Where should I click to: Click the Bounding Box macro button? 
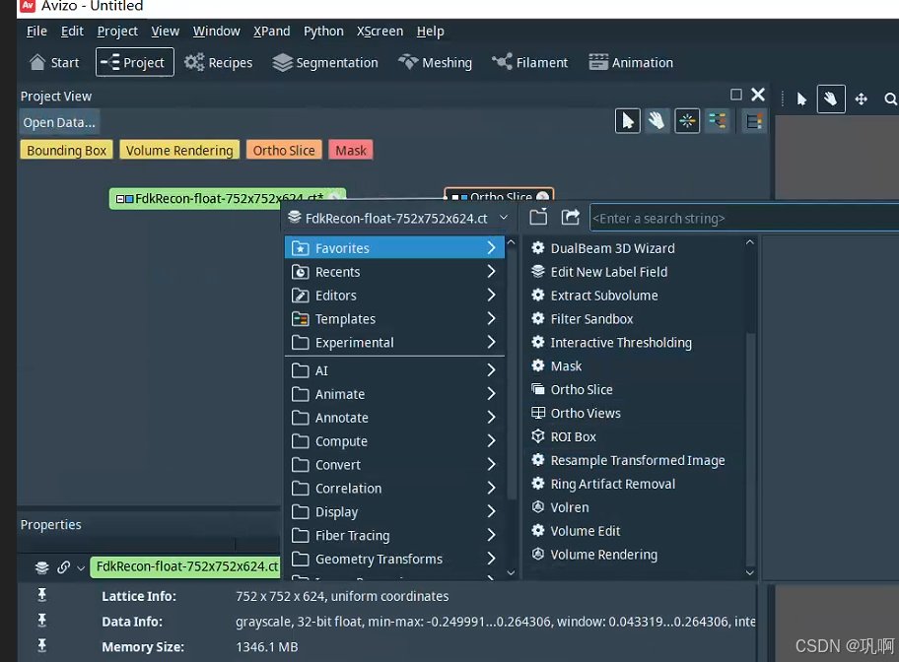66,150
